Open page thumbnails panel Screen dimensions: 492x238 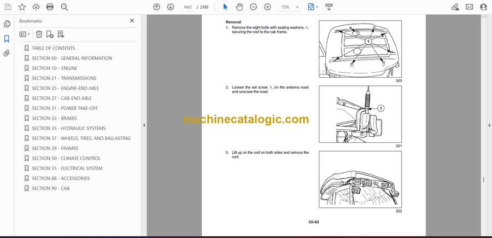7,24
